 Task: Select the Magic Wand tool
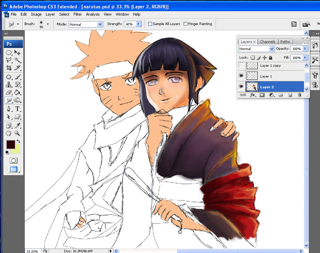tap(17, 60)
